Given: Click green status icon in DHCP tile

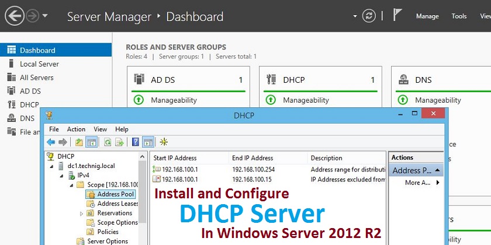Looking at the screenshot, I should (x=271, y=100).
